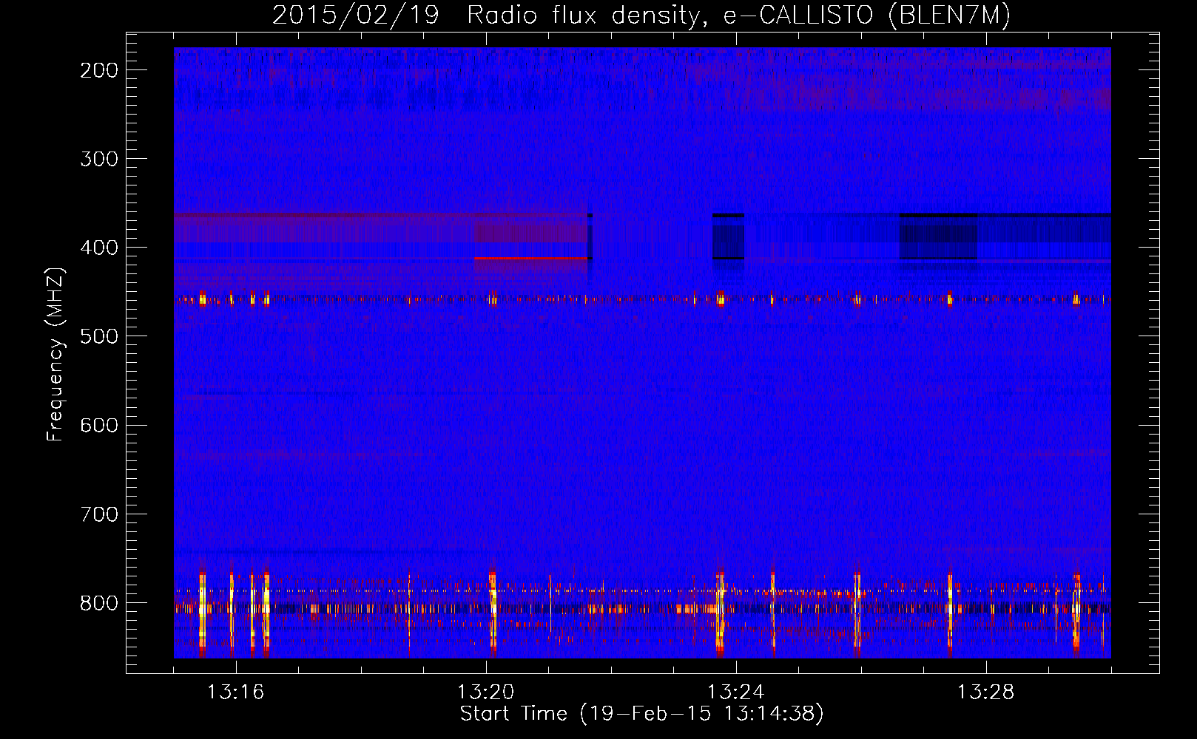Click the red horizontal line near 410 MHz
The image size is (1197, 739).
(x=531, y=259)
